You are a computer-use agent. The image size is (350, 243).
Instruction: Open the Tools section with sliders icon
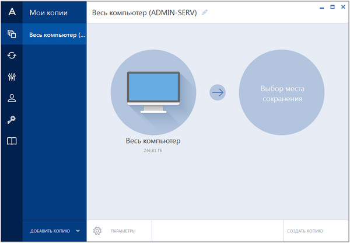pyautogui.click(x=11, y=77)
